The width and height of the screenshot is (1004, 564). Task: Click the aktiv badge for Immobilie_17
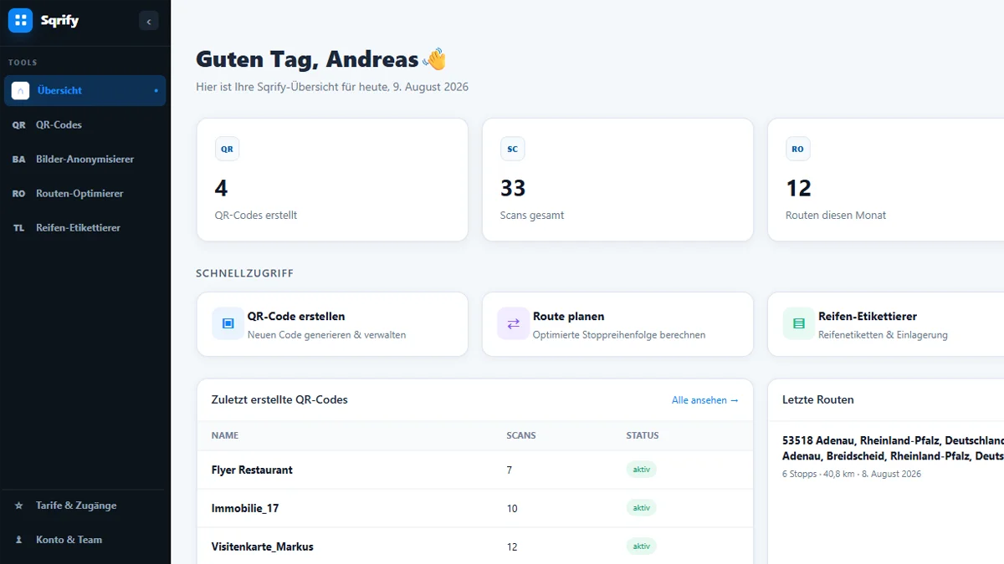point(642,508)
